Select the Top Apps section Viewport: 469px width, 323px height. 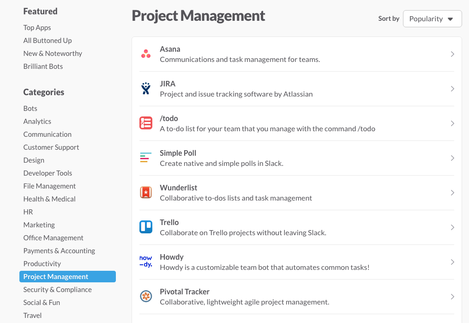pos(37,27)
